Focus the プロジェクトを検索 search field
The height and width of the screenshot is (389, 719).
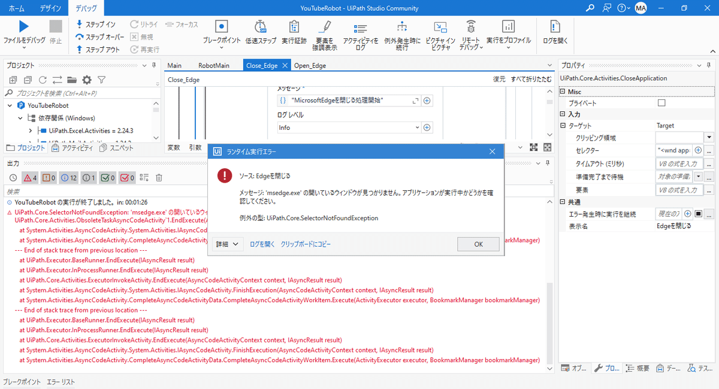pyautogui.click(x=81, y=93)
